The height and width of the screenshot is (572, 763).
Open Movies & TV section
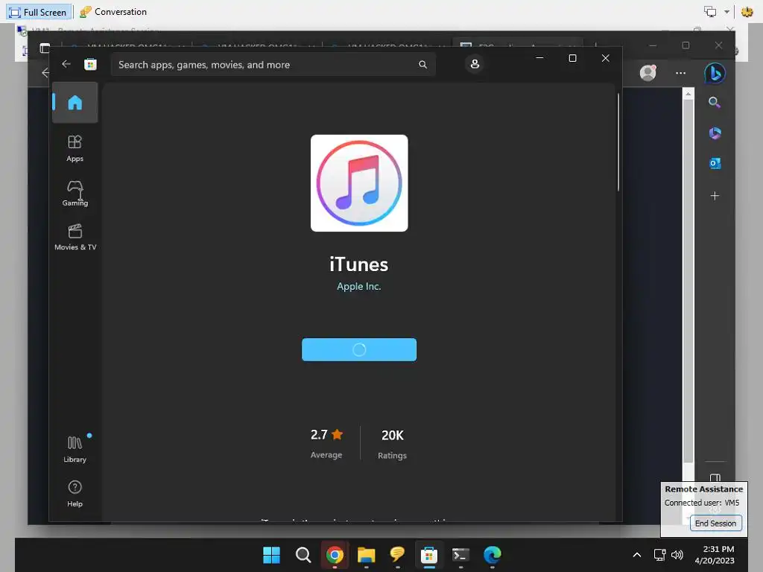[x=75, y=237]
